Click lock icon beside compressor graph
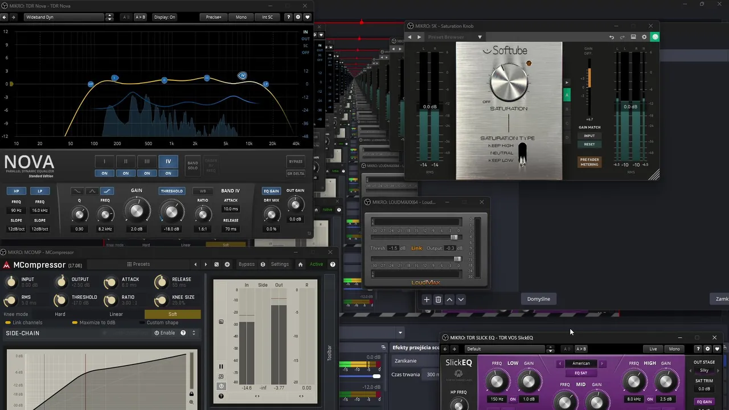 [191, 394]
